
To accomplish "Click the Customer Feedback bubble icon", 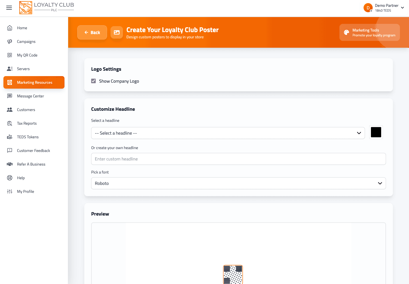I will (10, 151).
